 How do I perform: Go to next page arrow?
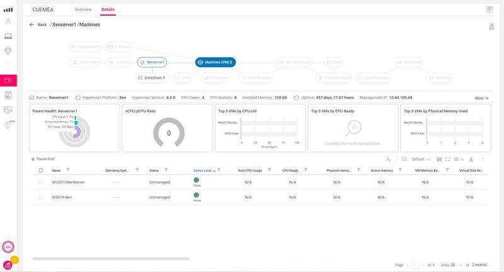[423, 265]
